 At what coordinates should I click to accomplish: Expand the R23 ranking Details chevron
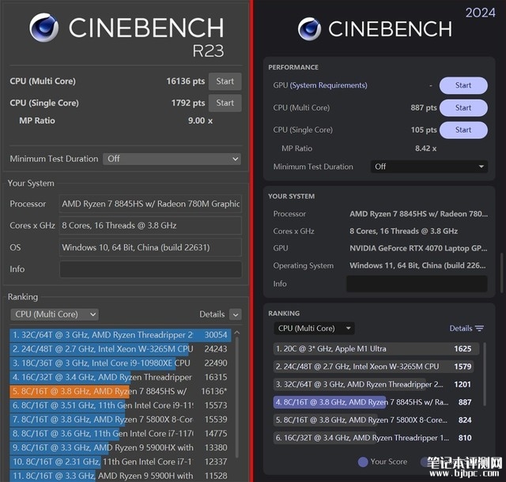tap(236, 314)
